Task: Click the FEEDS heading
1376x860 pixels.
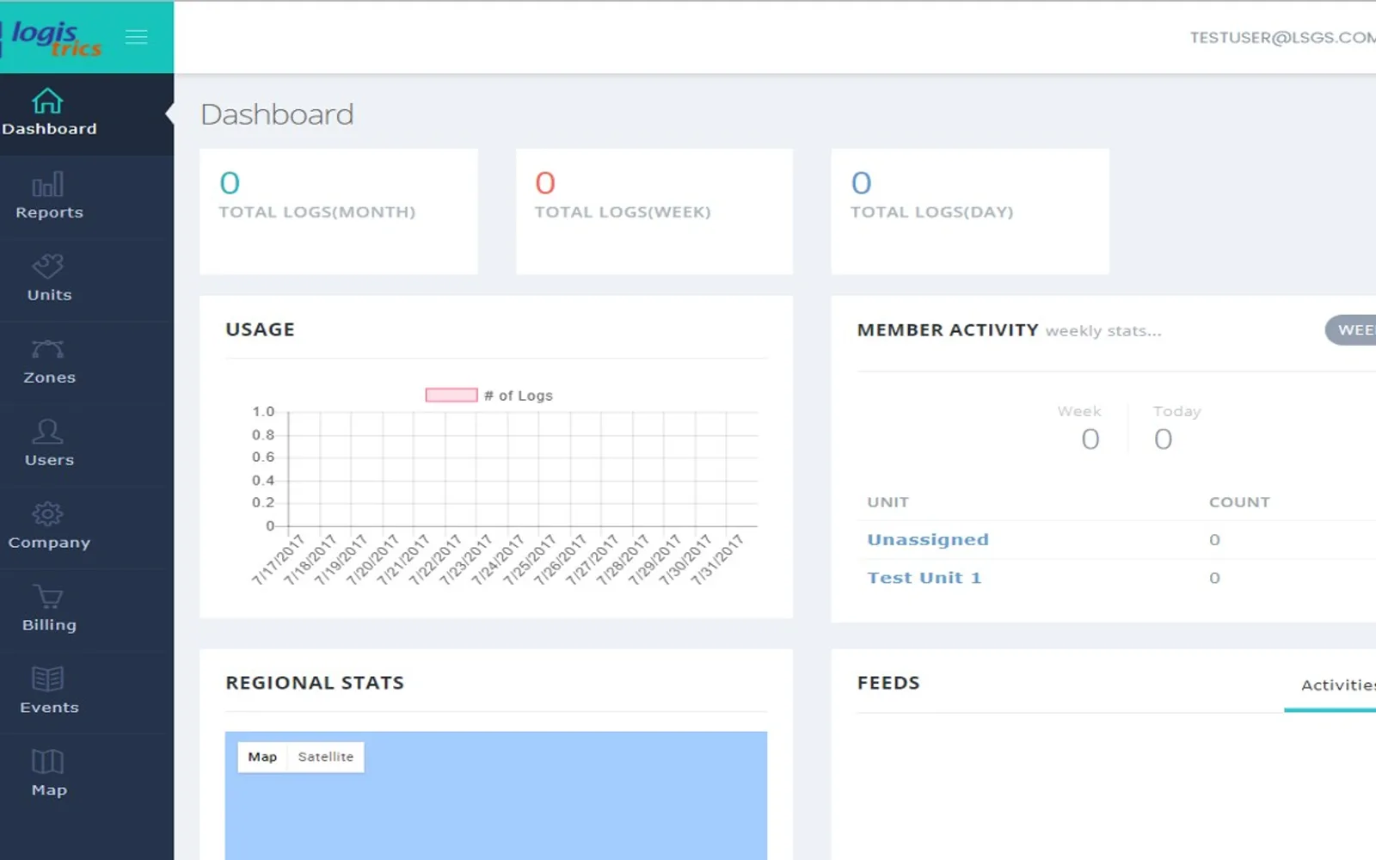Action: pos(888,683)
